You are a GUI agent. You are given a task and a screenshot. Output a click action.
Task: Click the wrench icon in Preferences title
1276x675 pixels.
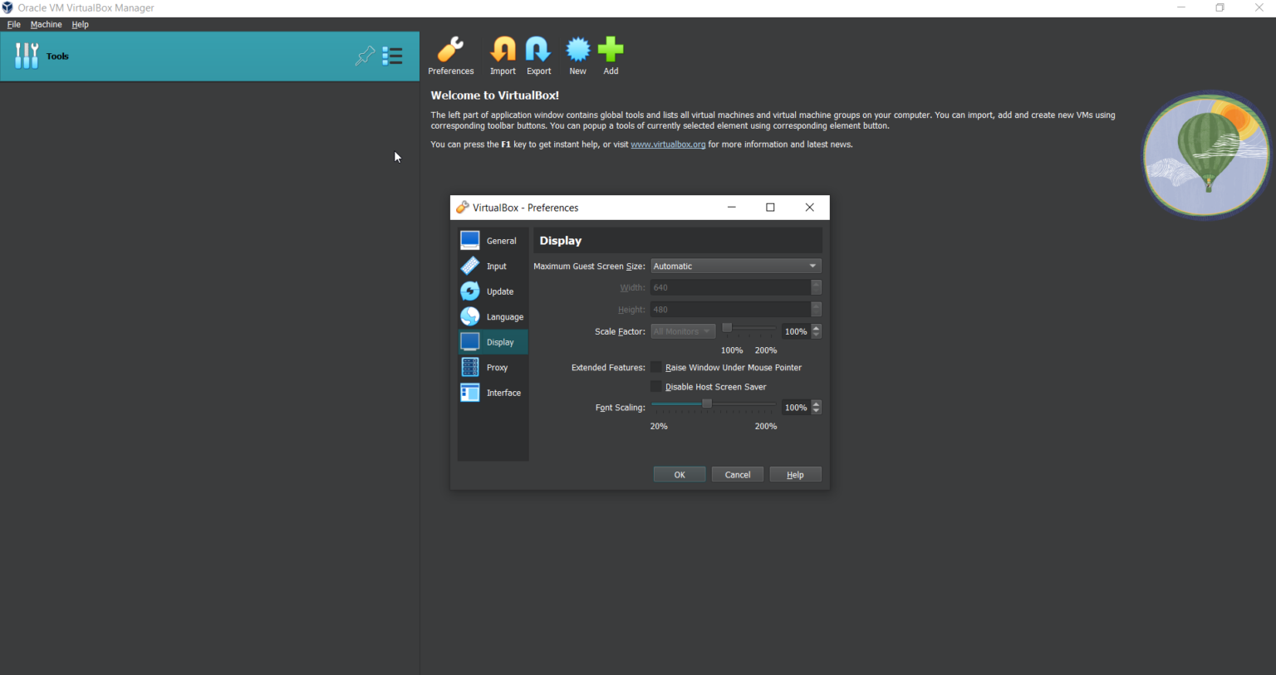[x=463, y=208]
